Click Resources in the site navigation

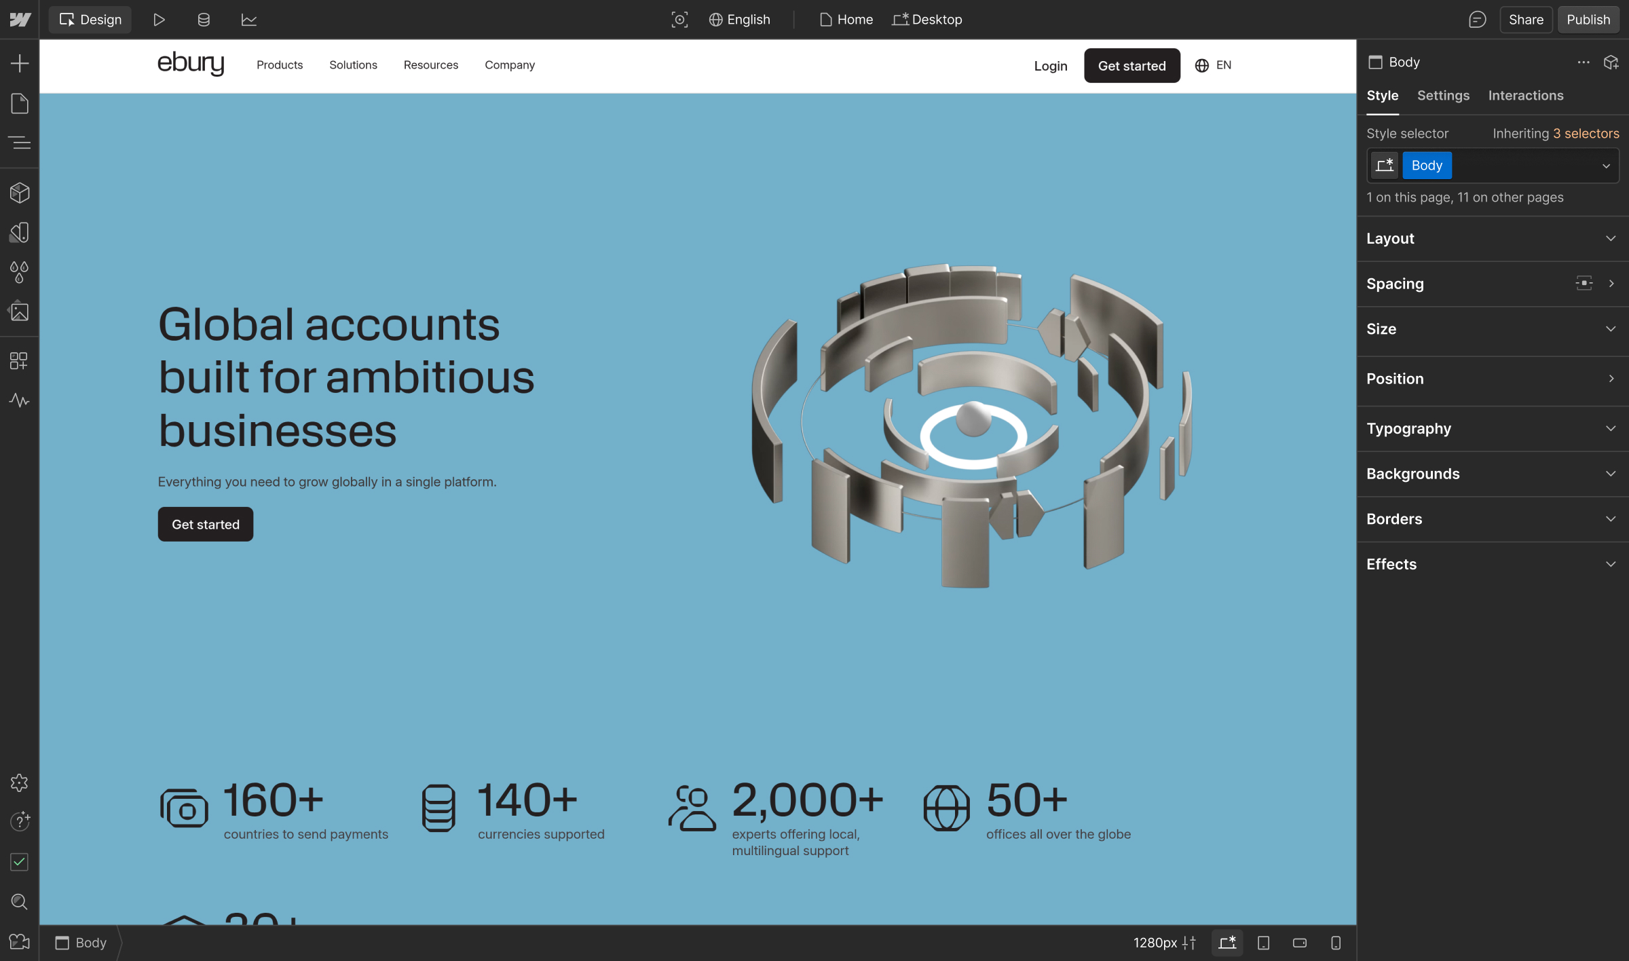pyautogui.click(x=431, y=65)
